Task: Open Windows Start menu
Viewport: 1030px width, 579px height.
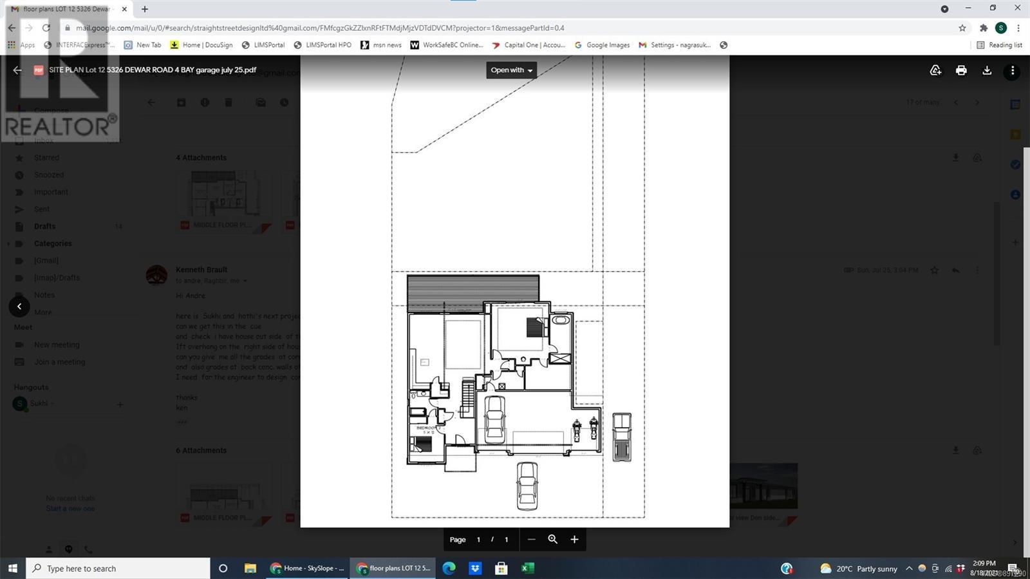Action: [12, 568]
